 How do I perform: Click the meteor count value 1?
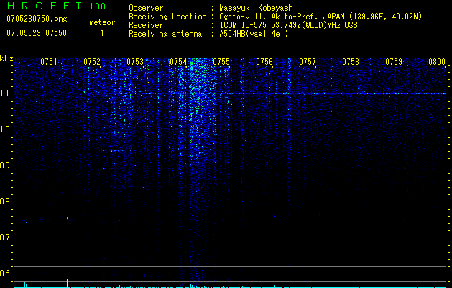coord(102,33)
